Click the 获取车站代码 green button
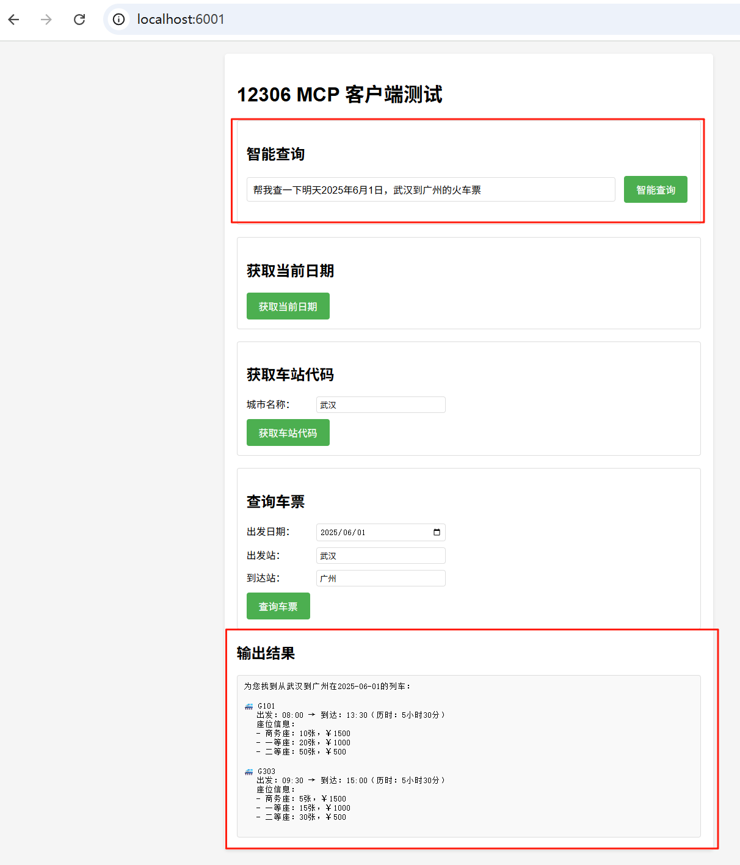 coord(288,432)
